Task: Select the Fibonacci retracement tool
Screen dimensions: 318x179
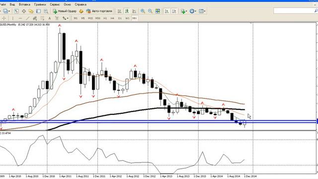Action: (42, 18)
